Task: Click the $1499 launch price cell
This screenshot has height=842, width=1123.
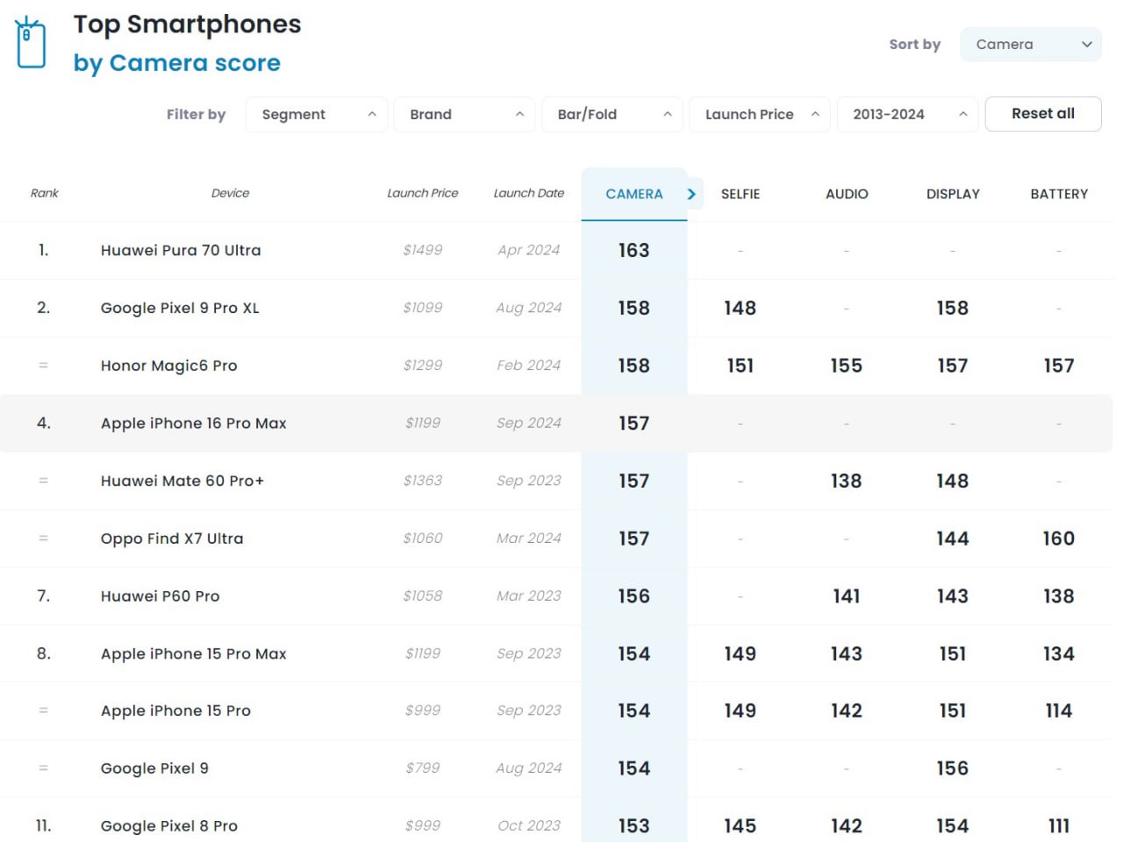Action: coord(423,250)
